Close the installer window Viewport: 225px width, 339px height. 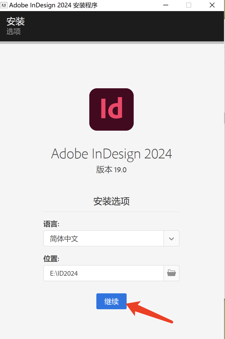coord(212,5)
